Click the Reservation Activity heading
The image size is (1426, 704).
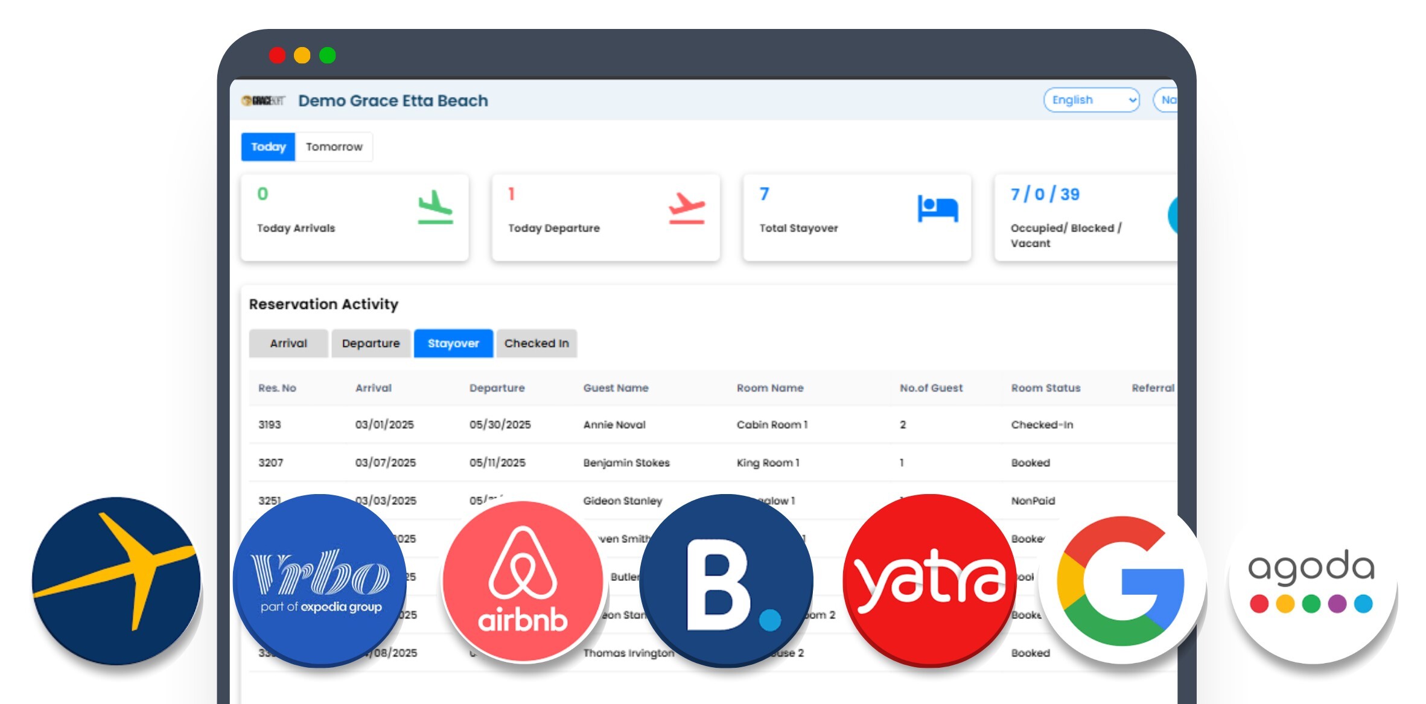pos(323,305)
